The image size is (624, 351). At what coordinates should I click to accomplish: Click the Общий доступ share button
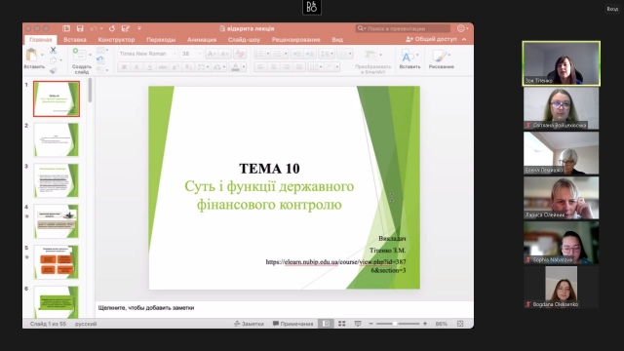pyautogui.click(x=431, y=39)
